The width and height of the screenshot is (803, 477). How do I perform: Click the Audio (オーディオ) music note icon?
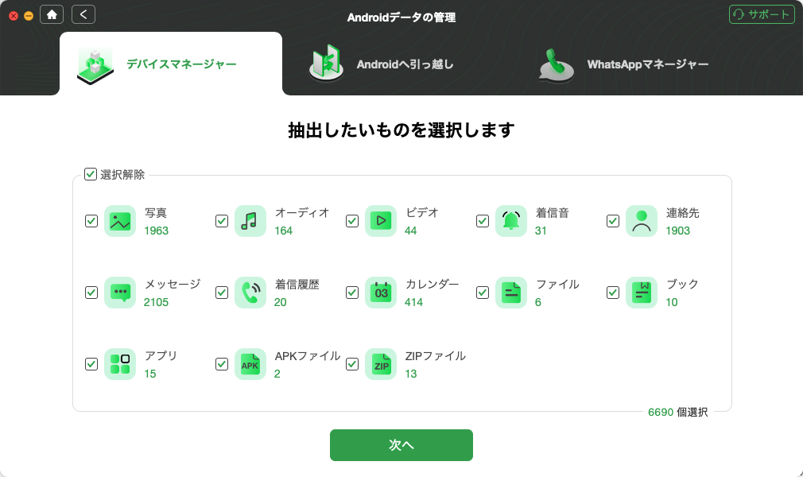pyautogui.click(x=250, y=221)
